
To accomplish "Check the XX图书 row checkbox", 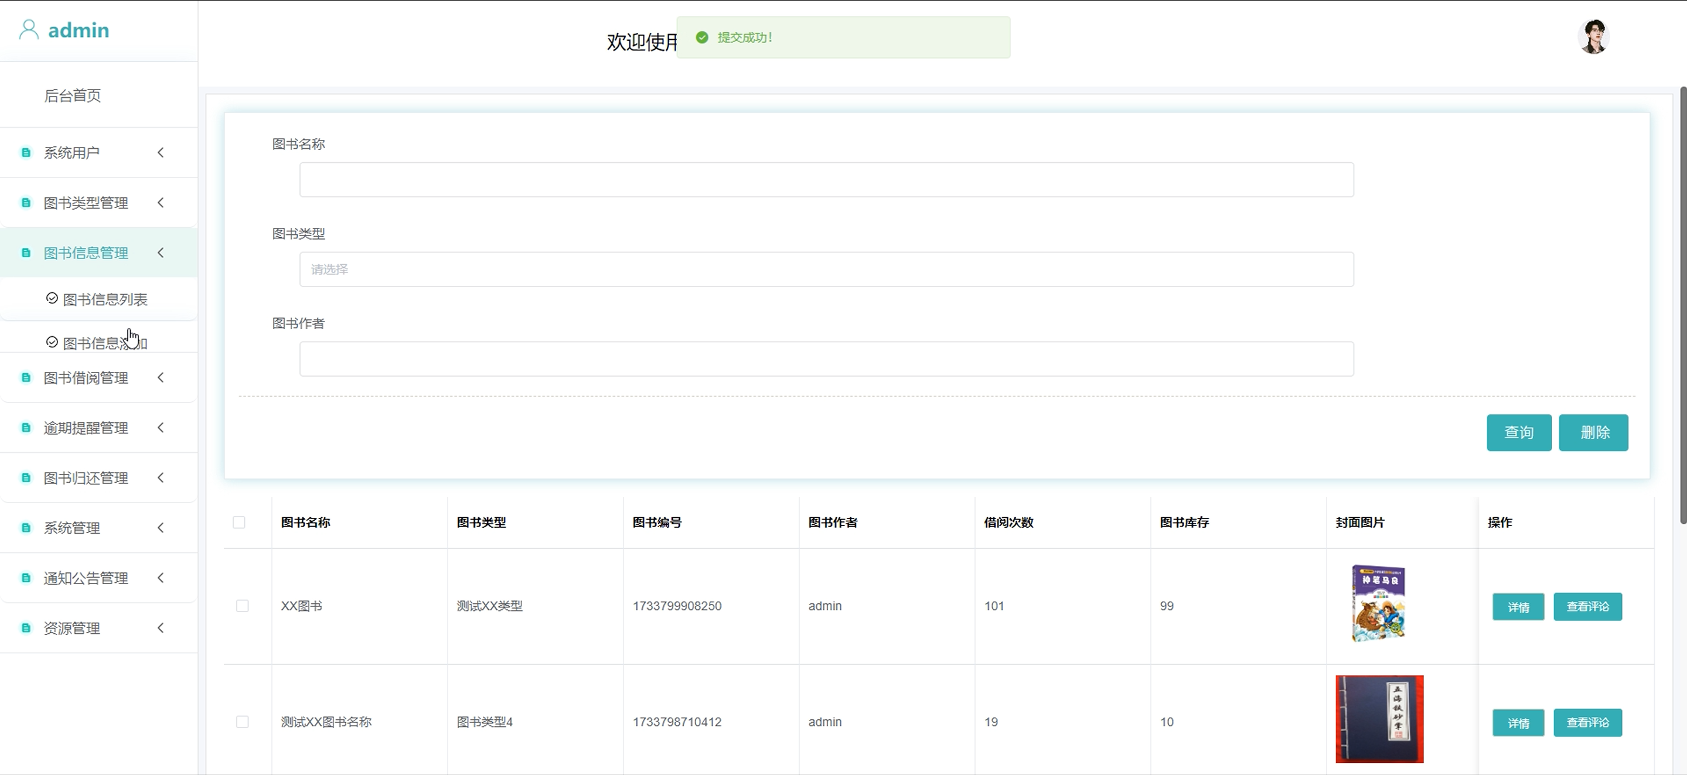I will (x=243, y=606).
